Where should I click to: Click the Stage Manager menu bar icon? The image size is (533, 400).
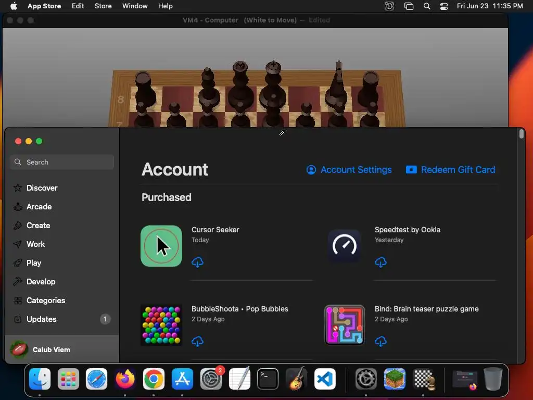(x=409, y=6)
